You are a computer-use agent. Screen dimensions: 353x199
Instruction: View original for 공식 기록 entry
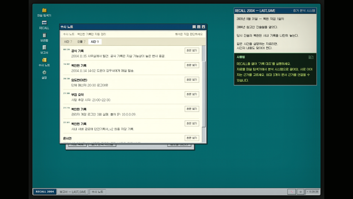click(192, 50)
